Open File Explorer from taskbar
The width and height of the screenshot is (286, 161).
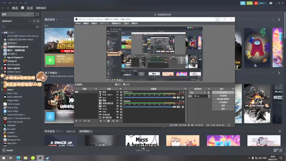coord(25,158)
